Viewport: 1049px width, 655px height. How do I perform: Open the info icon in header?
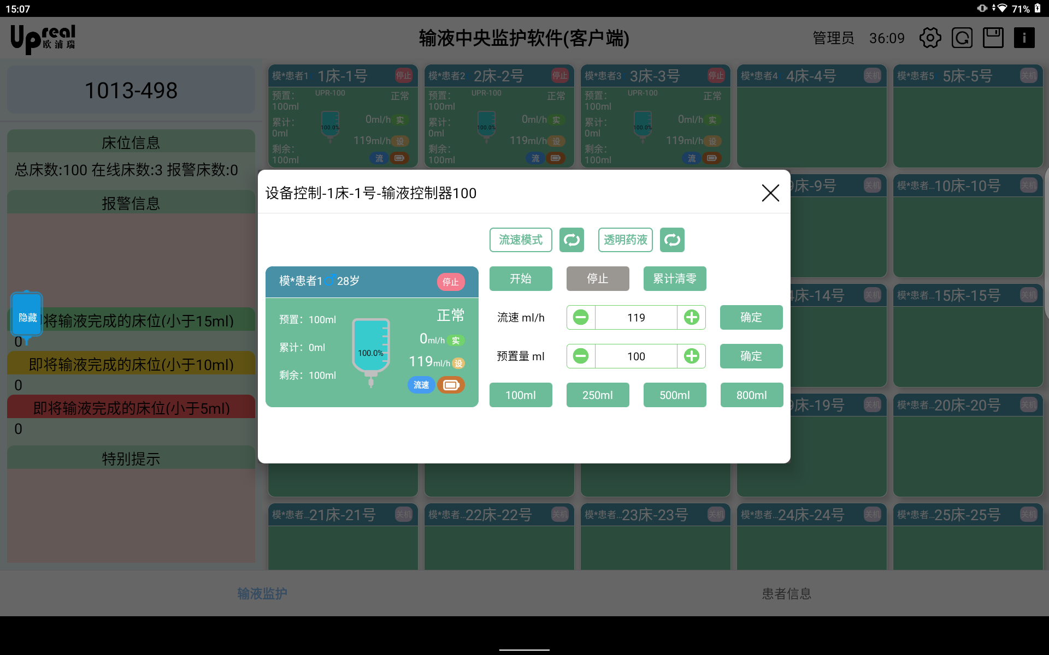point(1024,38)
